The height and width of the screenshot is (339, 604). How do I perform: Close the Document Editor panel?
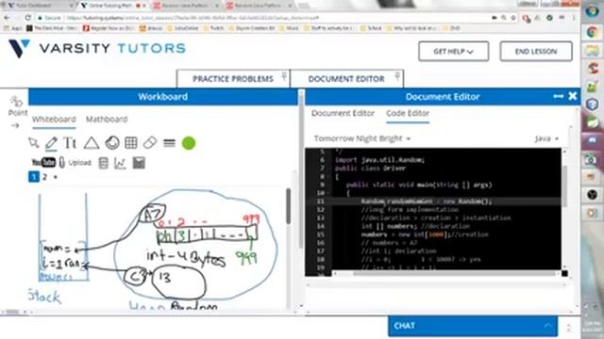573,96
